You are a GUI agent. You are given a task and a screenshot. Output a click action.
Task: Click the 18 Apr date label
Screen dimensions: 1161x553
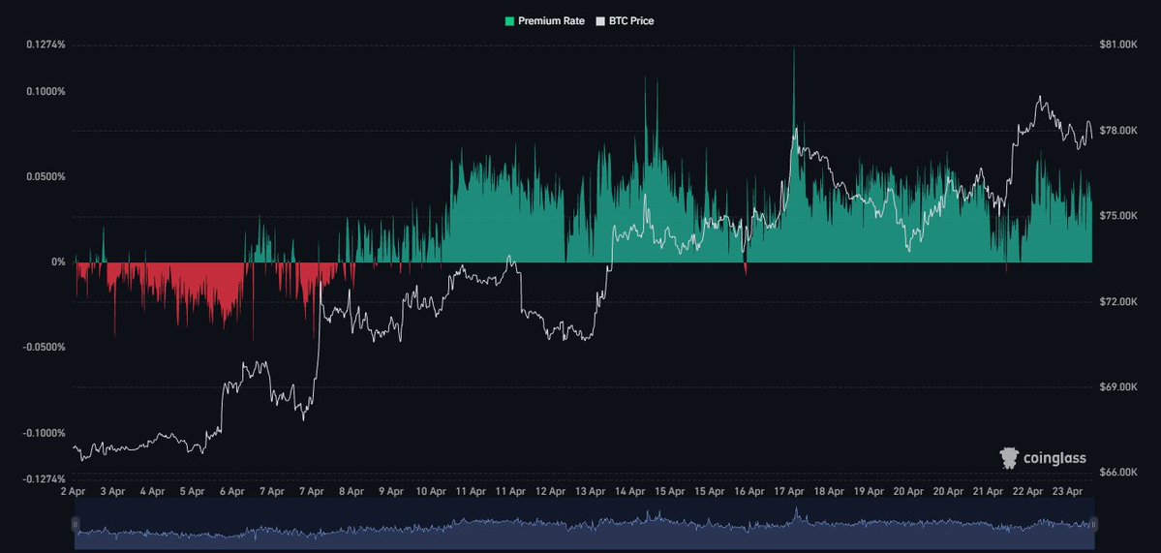click(829, 491)
